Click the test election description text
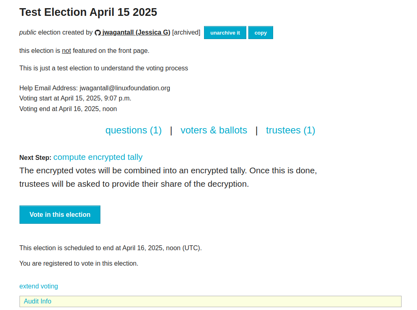This screenshot has height=310, width=417. coord(104,68)
